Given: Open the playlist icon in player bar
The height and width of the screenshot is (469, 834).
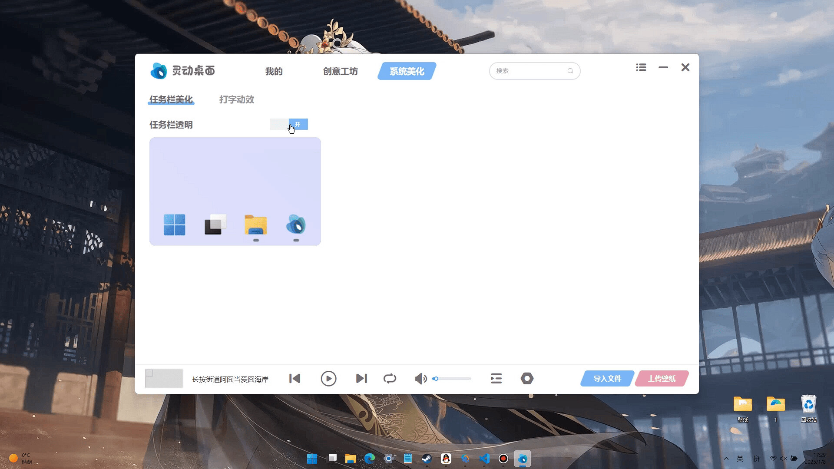Looking at the screenshot, I should (496, 379).
